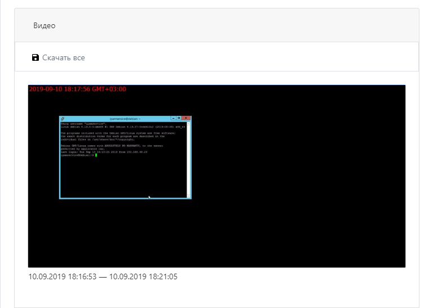433x308 pixels.
Task: Click the PuTTY icon in terminal title bar
Action: 62,119
